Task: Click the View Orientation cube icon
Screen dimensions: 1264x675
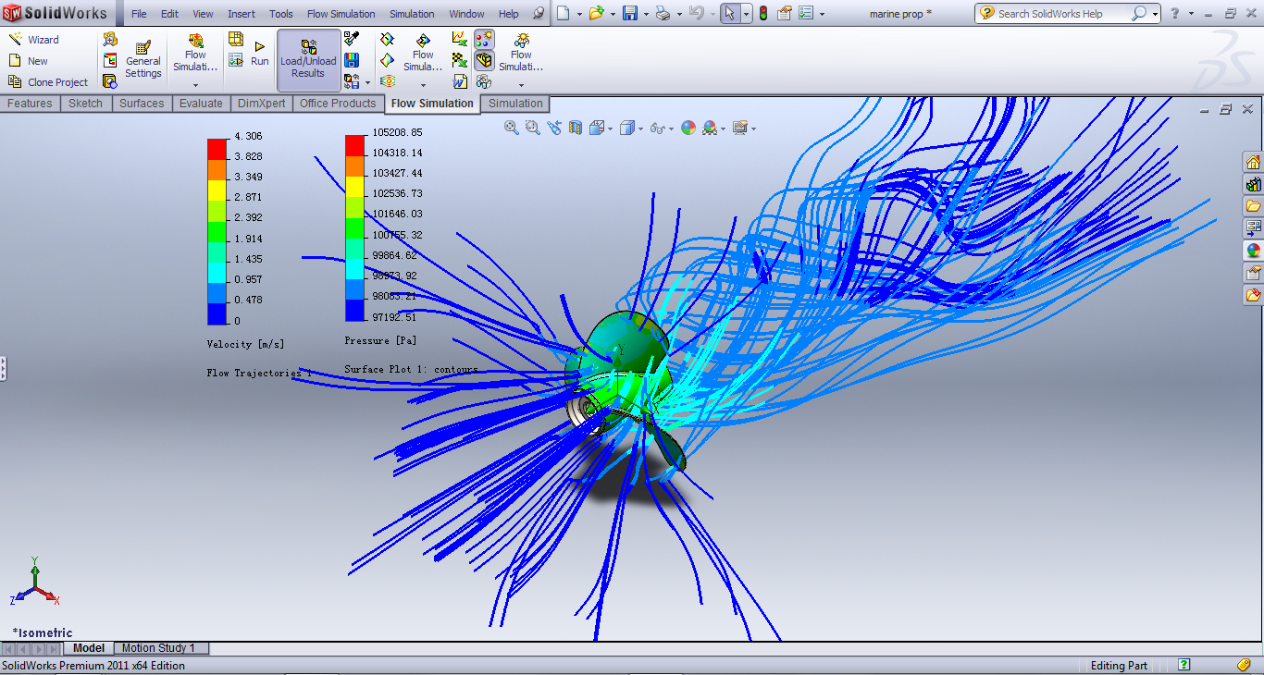Action: pos(596,128)
